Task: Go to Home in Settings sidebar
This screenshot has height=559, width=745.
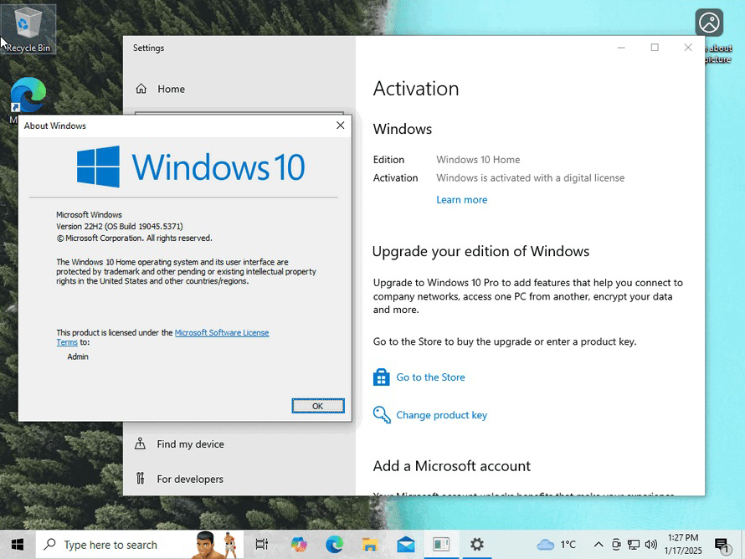Action: click(171, 89)
